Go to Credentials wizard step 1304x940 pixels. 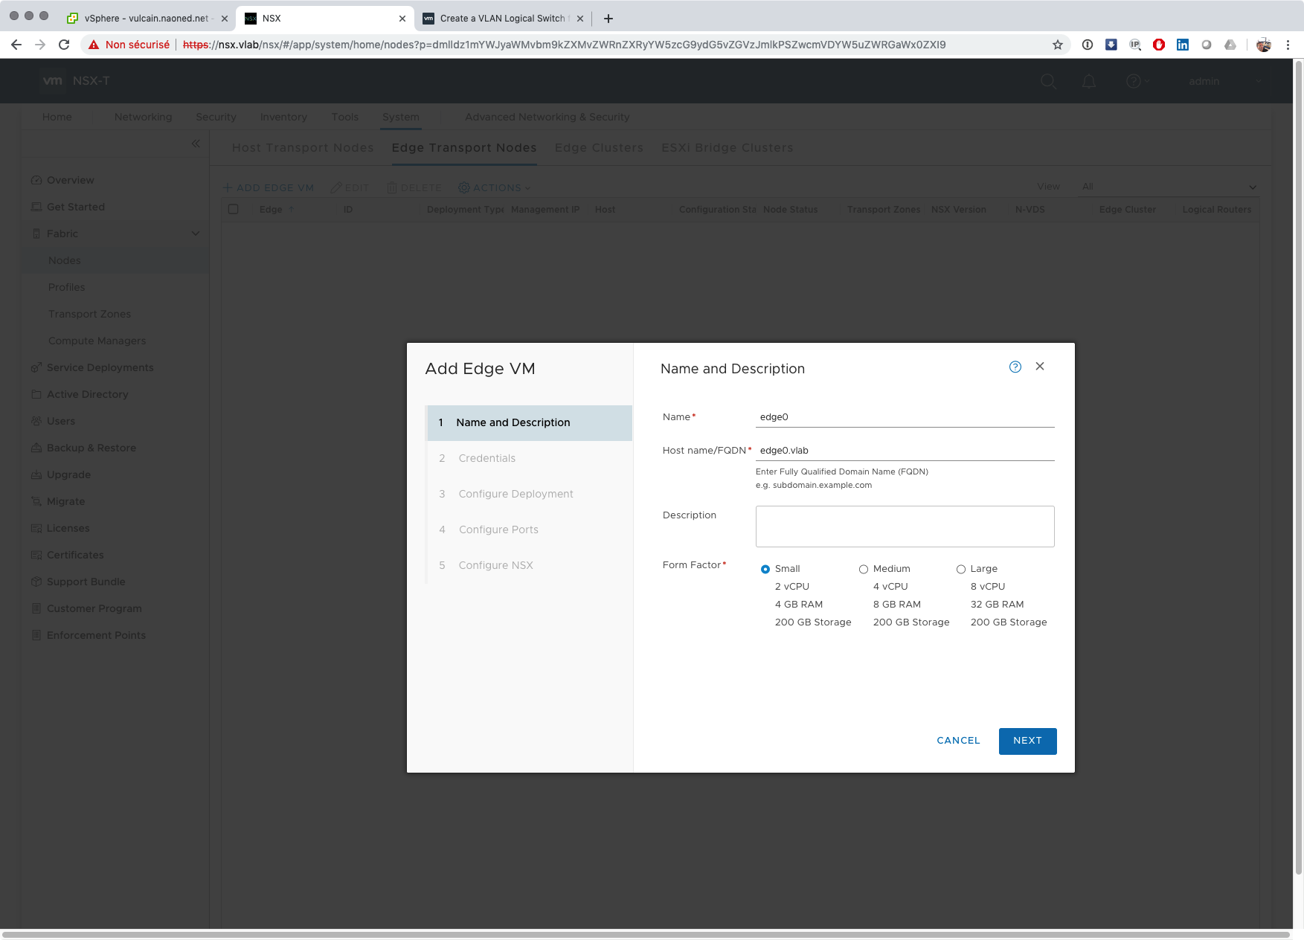coord(486,458)
